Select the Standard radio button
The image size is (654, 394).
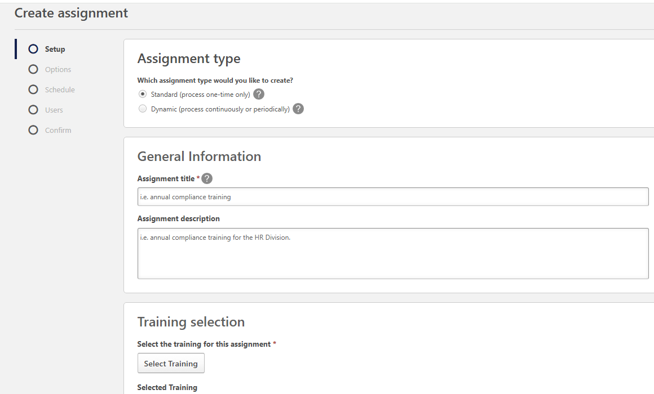(143, 94)
